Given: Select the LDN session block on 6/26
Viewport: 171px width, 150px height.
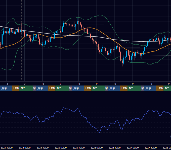Looking at the screenshot, I should 124,88.
